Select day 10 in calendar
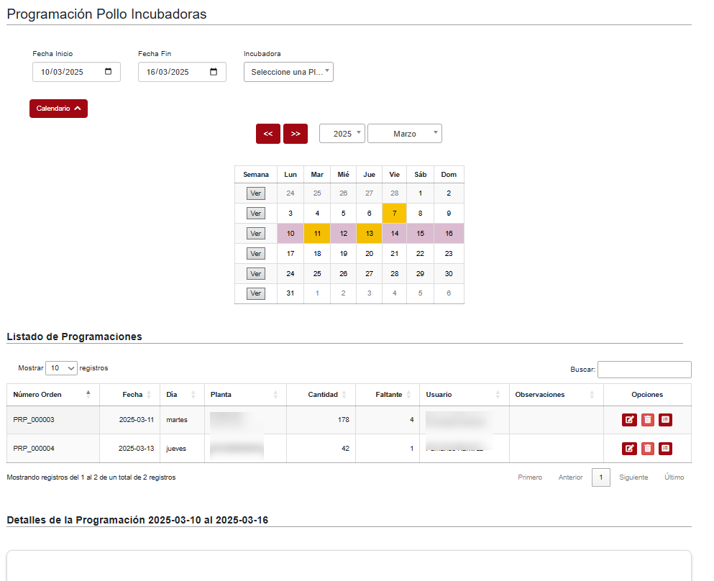714x581 pixels. point(290,234)
